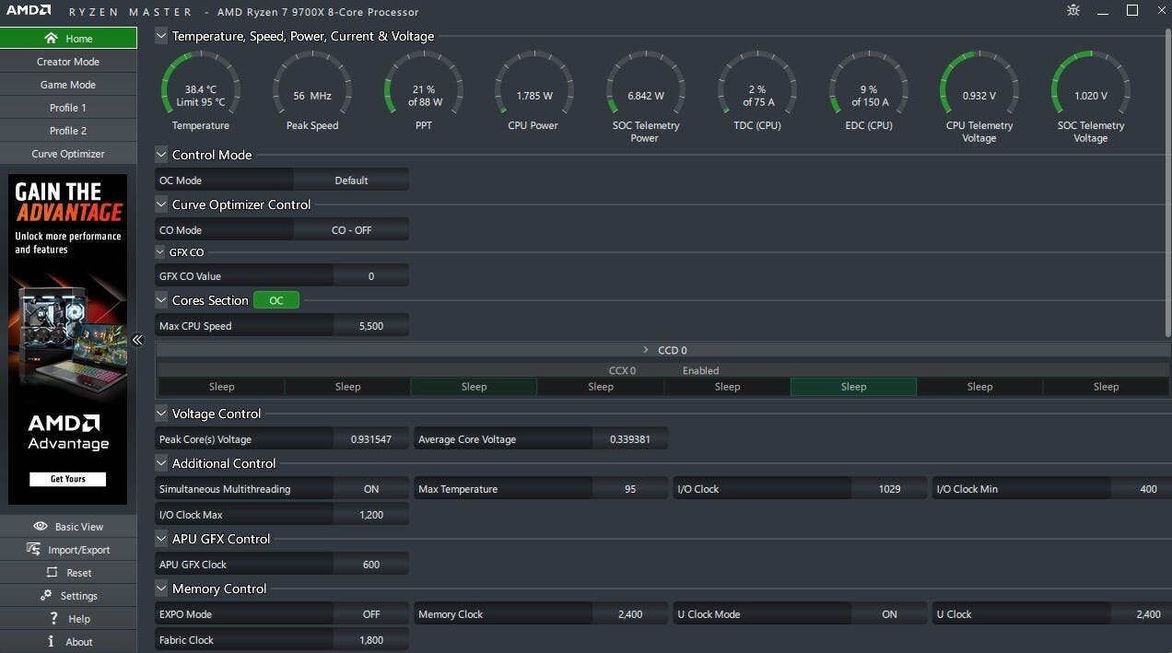Open Profile 1
This screenshot has width=1172, height=653.
68,108
